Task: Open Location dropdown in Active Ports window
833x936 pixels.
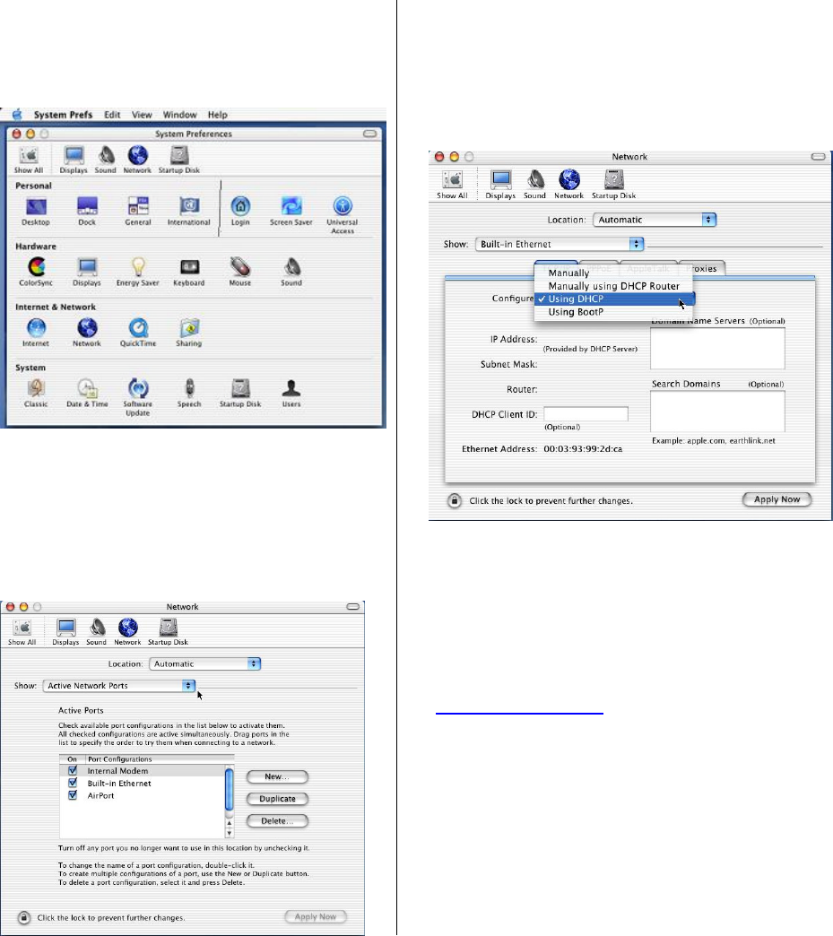Action: [205, 663]
